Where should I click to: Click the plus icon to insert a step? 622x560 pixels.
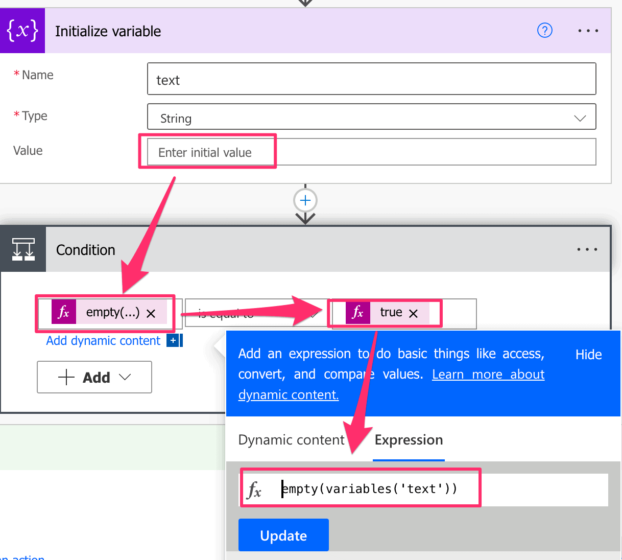coord(305,200)
